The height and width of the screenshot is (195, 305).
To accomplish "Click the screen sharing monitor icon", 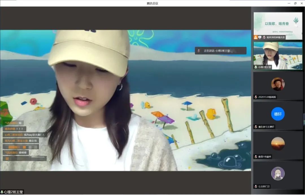I will coord(260,37).
